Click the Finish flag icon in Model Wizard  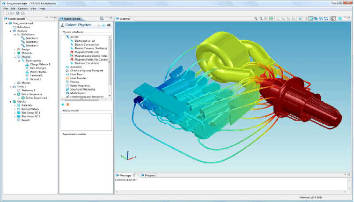[x=108, y=25]
